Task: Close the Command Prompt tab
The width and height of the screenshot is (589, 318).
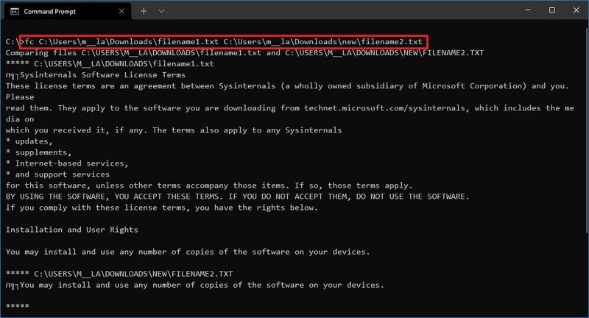Action: click(121, 11)
